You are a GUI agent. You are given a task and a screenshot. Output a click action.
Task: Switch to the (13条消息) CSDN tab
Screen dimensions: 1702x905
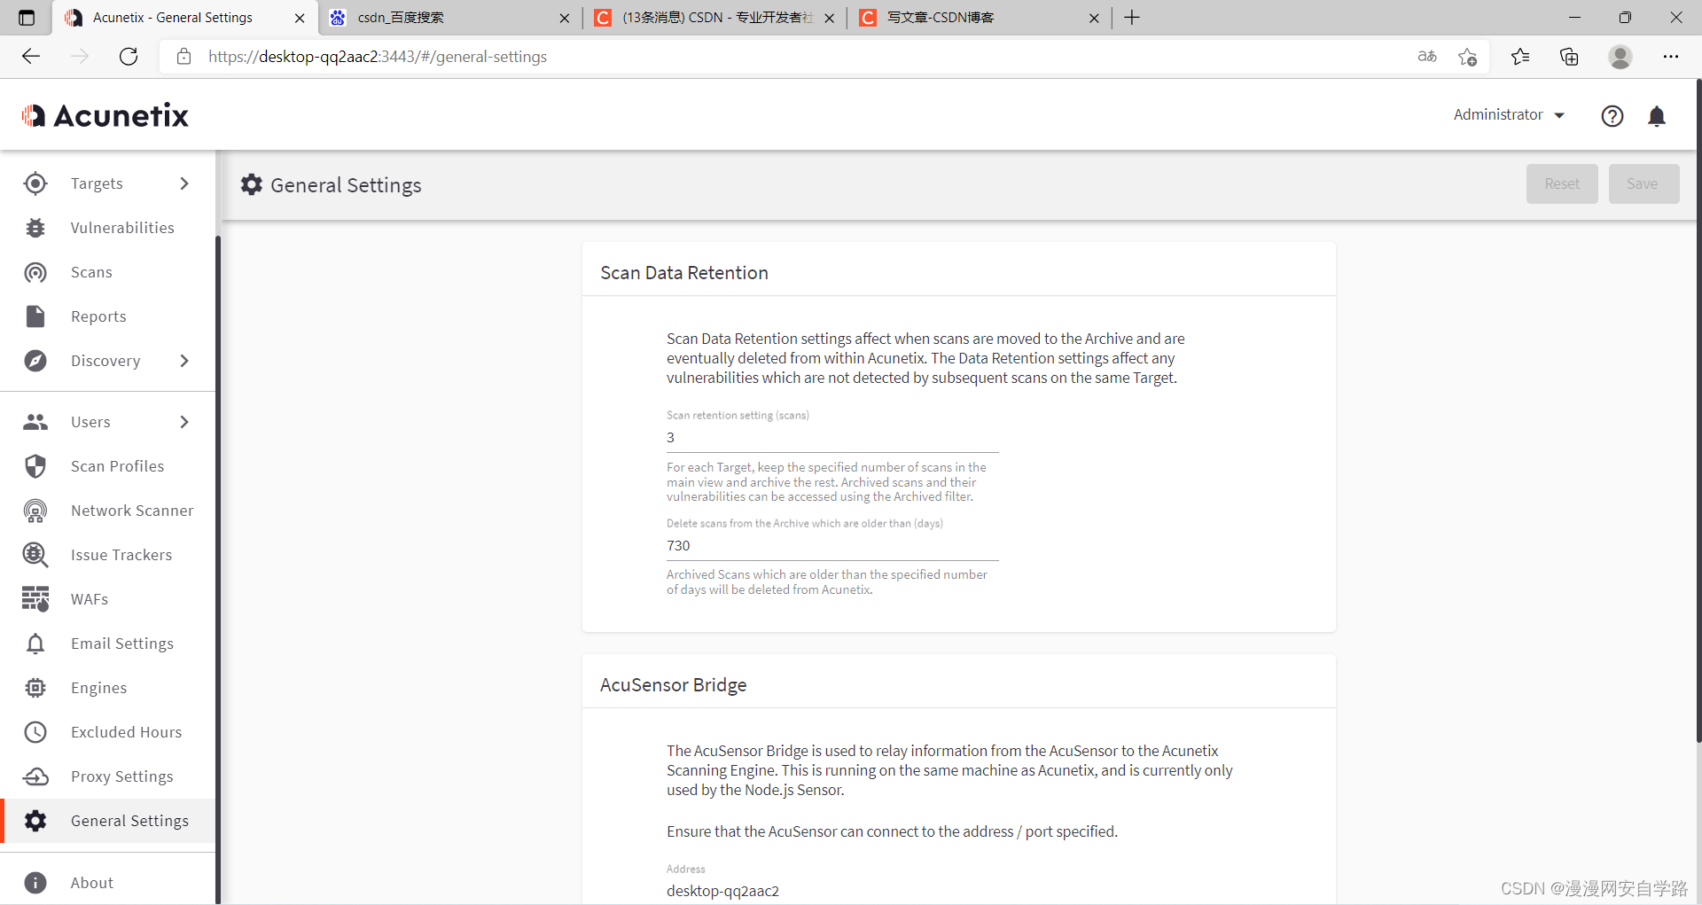tap(714, 18)
